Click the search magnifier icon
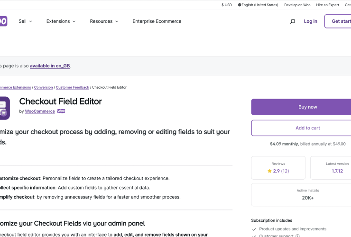 point(293,21)
